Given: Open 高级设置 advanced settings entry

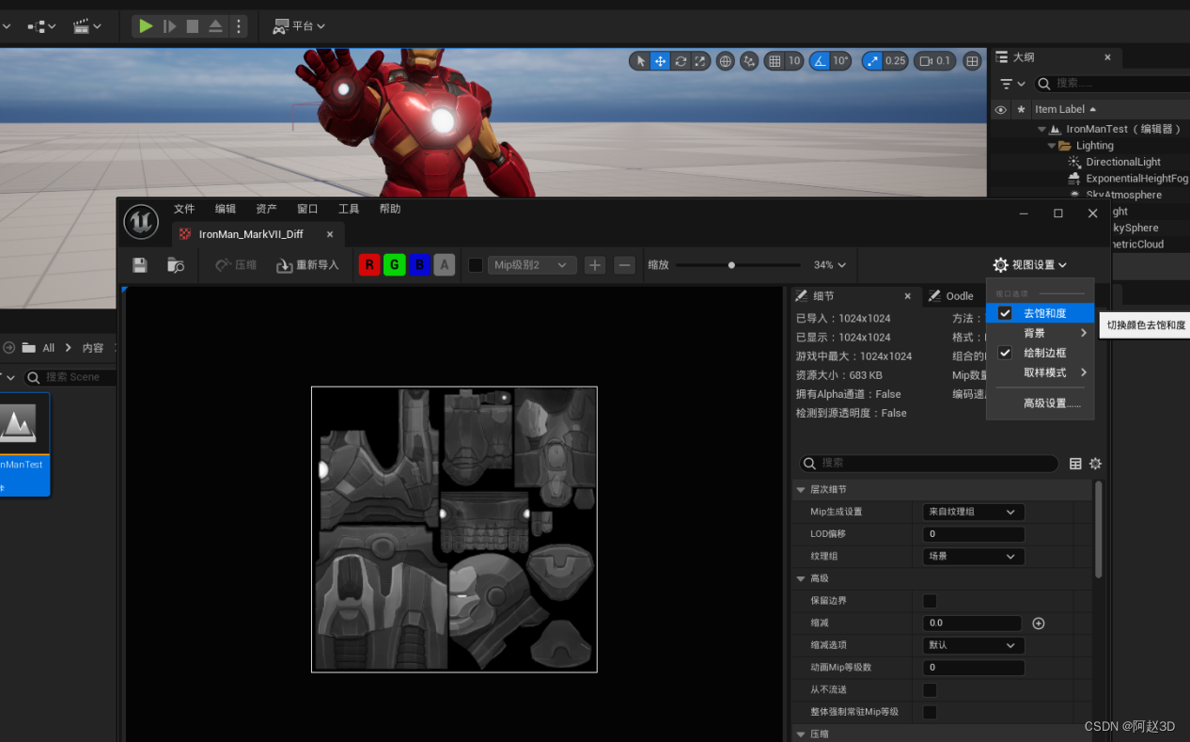Looking at the screenshot, I should 1041,403.
